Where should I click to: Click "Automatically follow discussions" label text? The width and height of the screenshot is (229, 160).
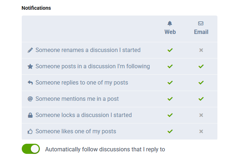tap(105, 149)
